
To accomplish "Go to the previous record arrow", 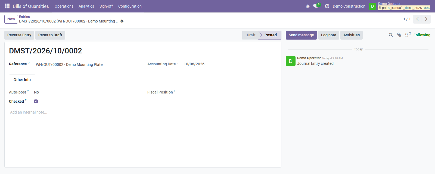I will tap(417, 19).
